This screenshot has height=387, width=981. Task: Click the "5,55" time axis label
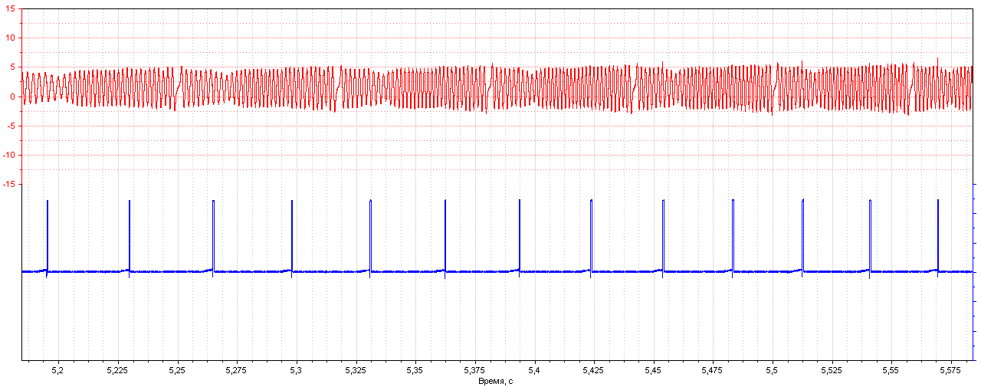[x=891, y=370]
